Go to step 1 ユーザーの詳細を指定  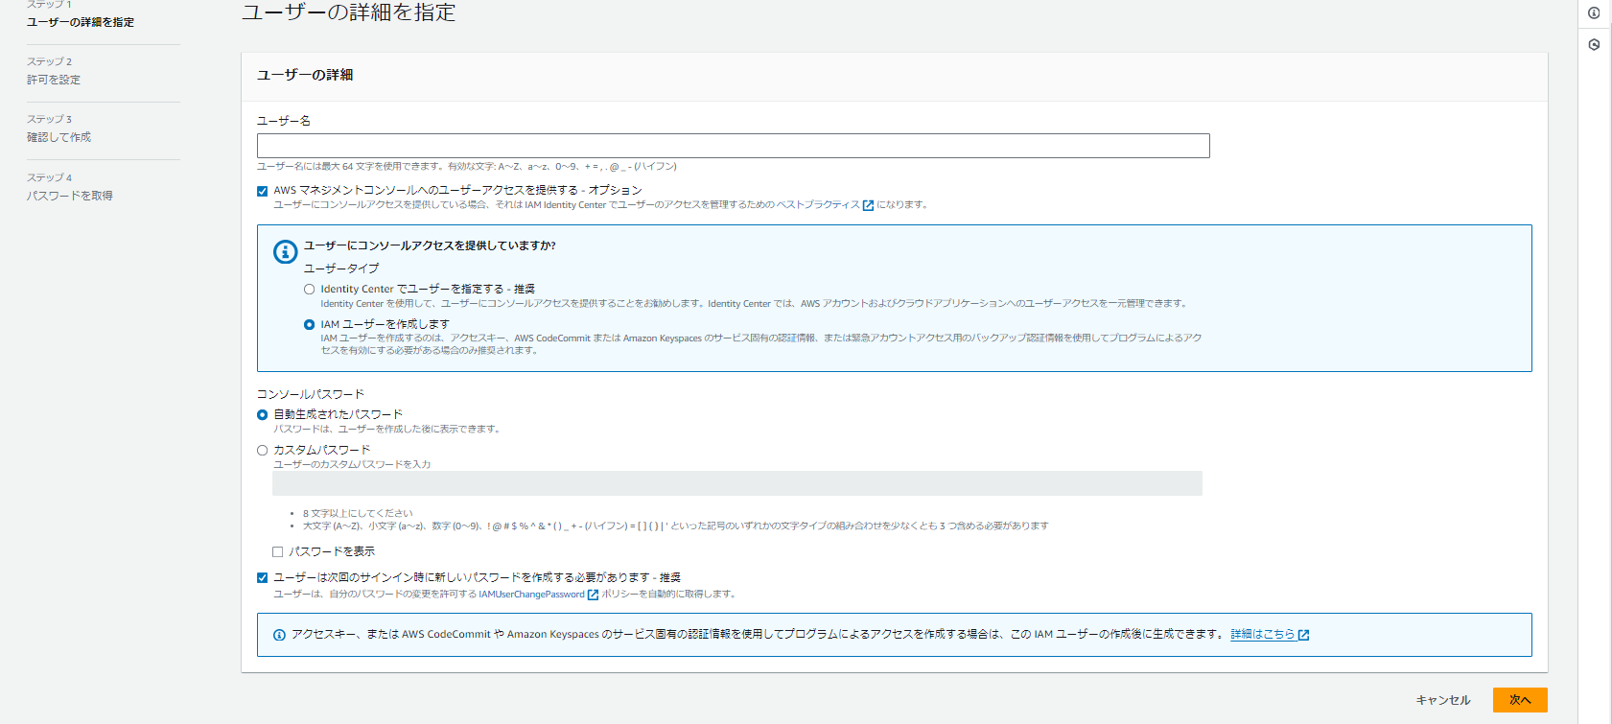[81, 22]
